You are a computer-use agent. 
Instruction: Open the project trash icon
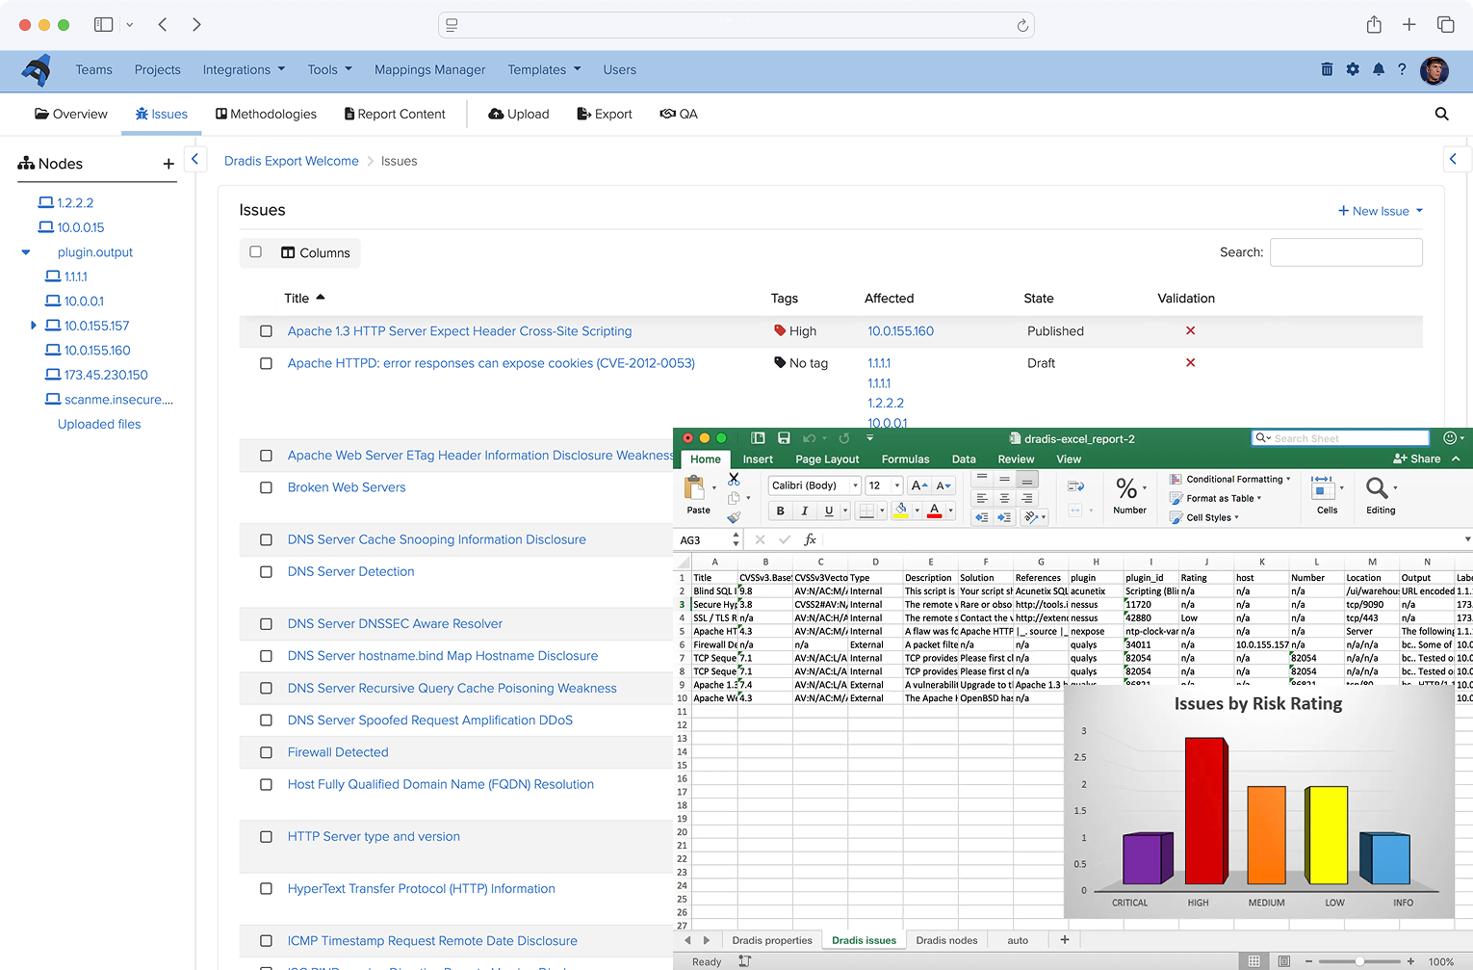[1327, 68]
